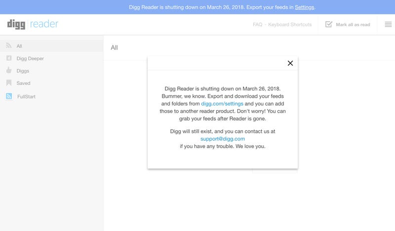This screenshot has width=395, height=231.
Task: Click the Digg Deeper icon
Action: 9,58
